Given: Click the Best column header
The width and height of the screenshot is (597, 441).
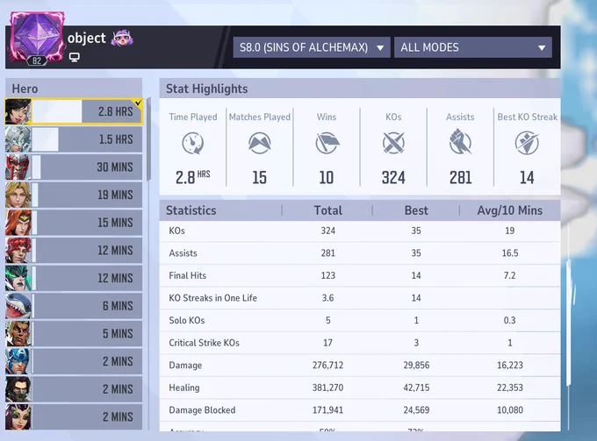Looking at the screenshot, I should [x=416, y=210].
